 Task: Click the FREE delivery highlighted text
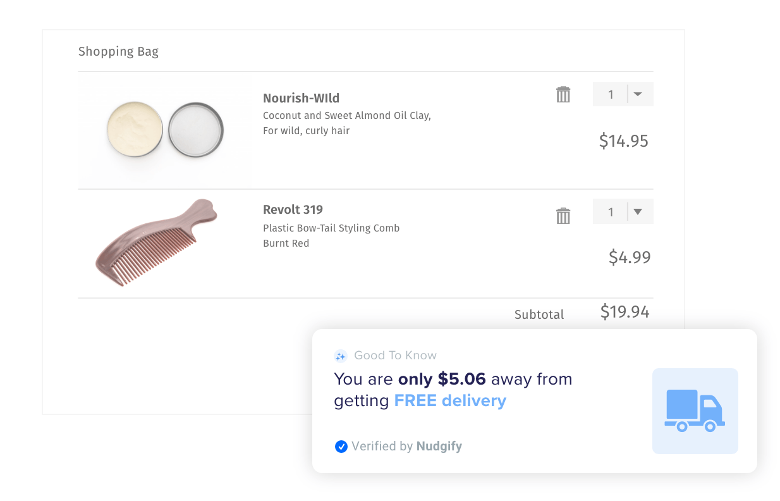pyautogui.click(x=450, y=401)
